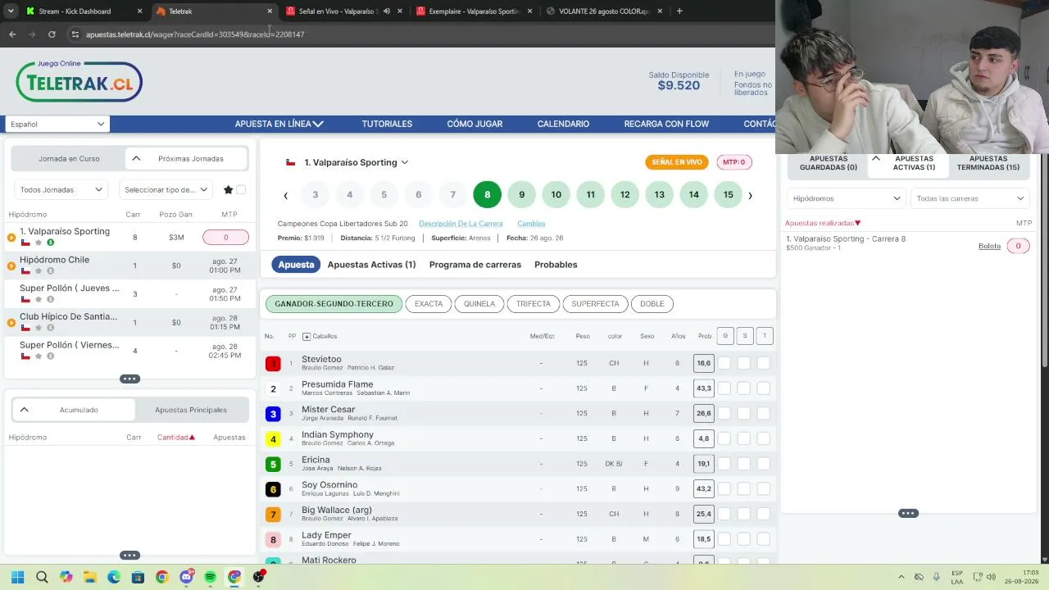
Task: Check the T box for Soy Osornino
Action: pos(764,489)
